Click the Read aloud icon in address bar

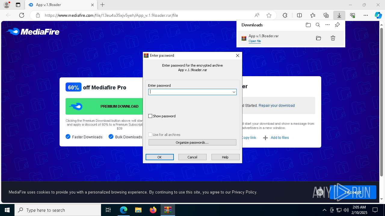click(x=257, y=15)
